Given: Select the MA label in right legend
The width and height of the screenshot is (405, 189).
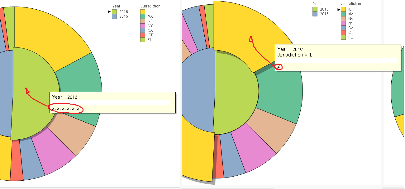Looking at the screenshot, I should [x=350, y=14].
